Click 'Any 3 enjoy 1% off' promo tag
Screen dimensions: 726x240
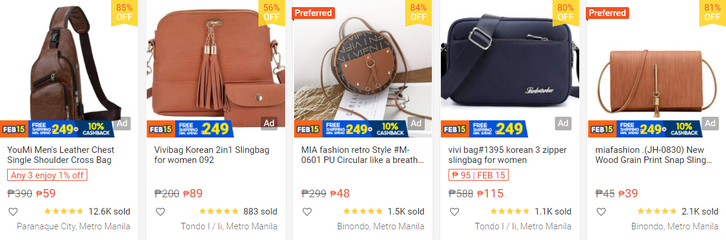point(47,175)
